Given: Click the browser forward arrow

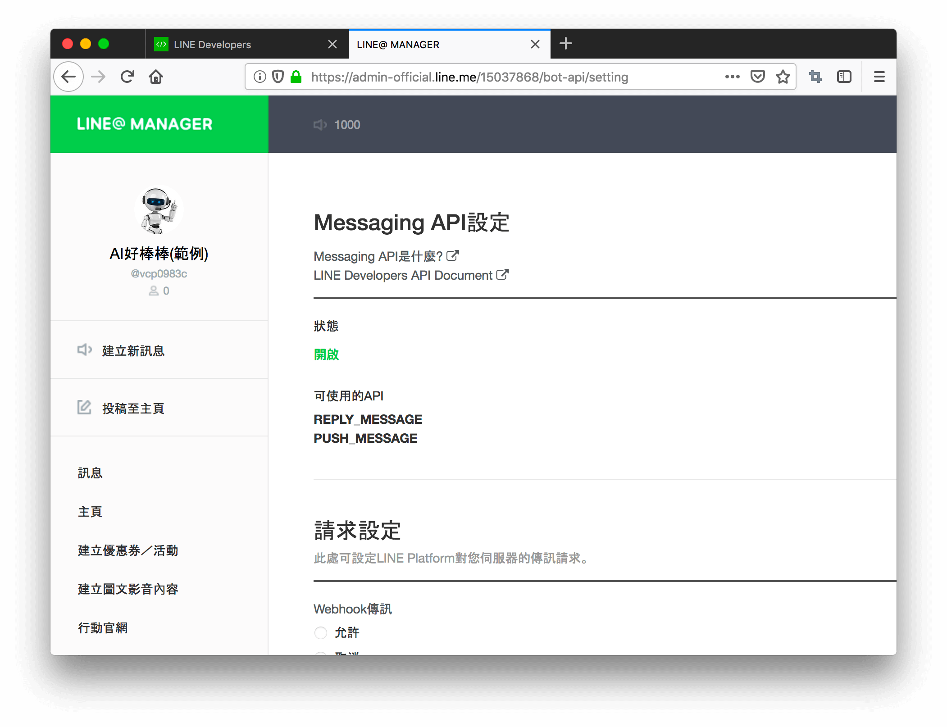Looking at the screenshot, I should (98, 77).
